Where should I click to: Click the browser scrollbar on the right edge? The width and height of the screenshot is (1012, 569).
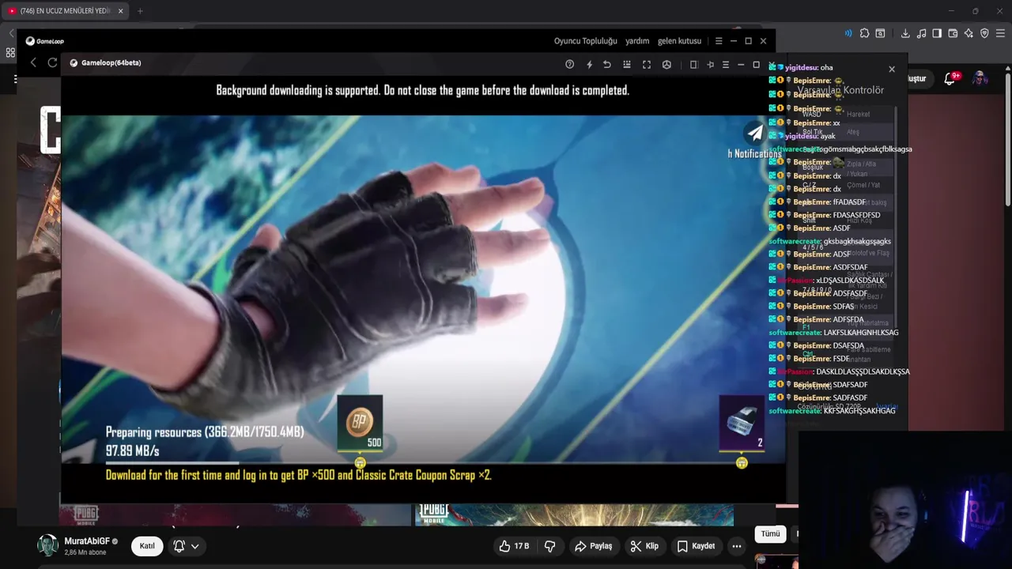[x=1008, y=138]
